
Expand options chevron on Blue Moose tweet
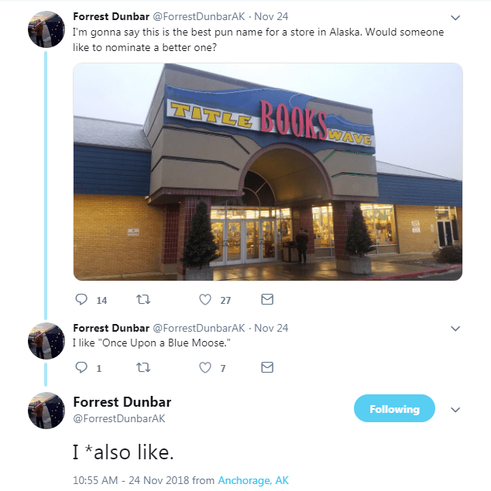pyautogui.click(x=455, y=329)
